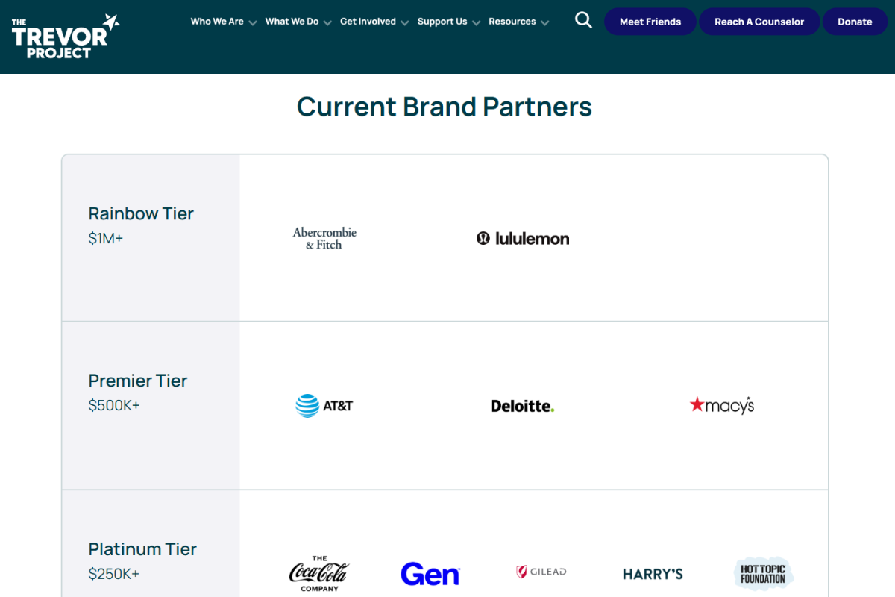Viewport: 895px width, 597px height.
Task: Click the Reach A Counselor button
Action: click(759, 22)
